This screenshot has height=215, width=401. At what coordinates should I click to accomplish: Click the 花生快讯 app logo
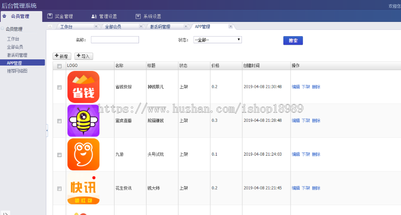[83, 188]
